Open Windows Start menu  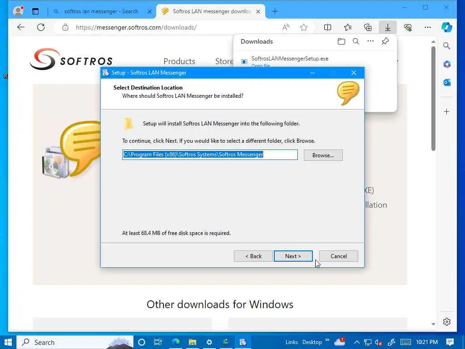tap(8, 342)
